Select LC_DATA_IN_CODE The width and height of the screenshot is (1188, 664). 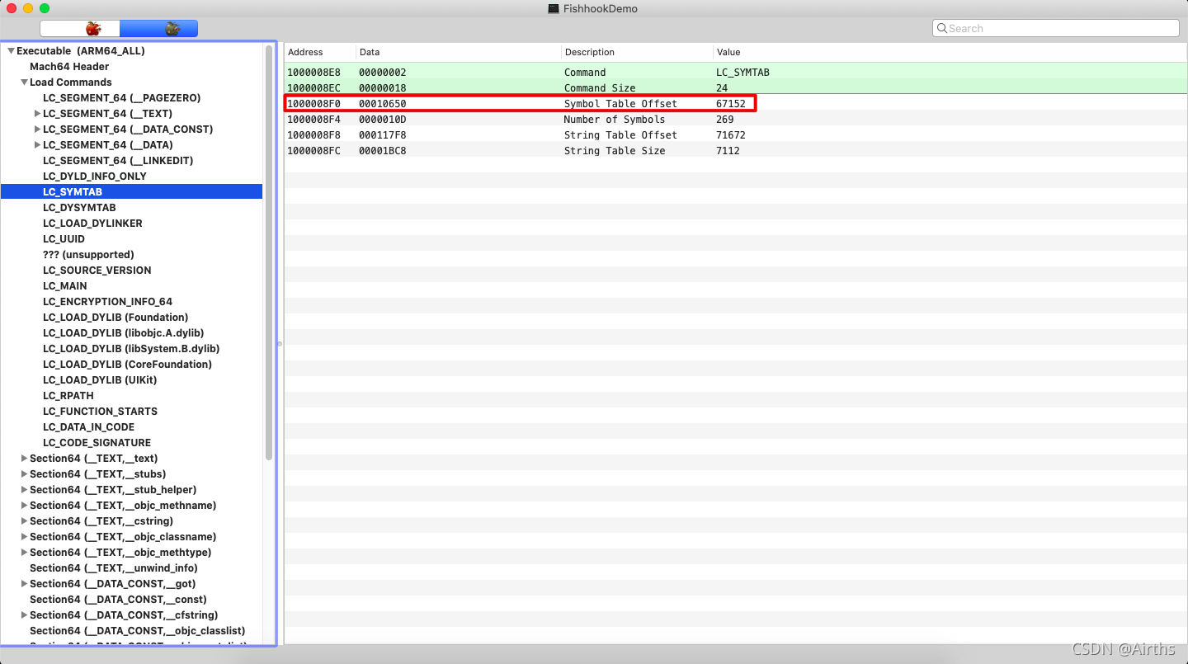(88, 427)
